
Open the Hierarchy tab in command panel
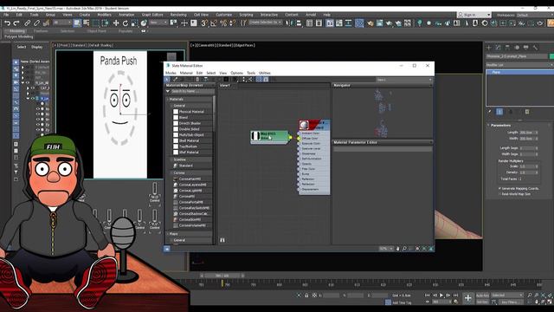[508, 48]
